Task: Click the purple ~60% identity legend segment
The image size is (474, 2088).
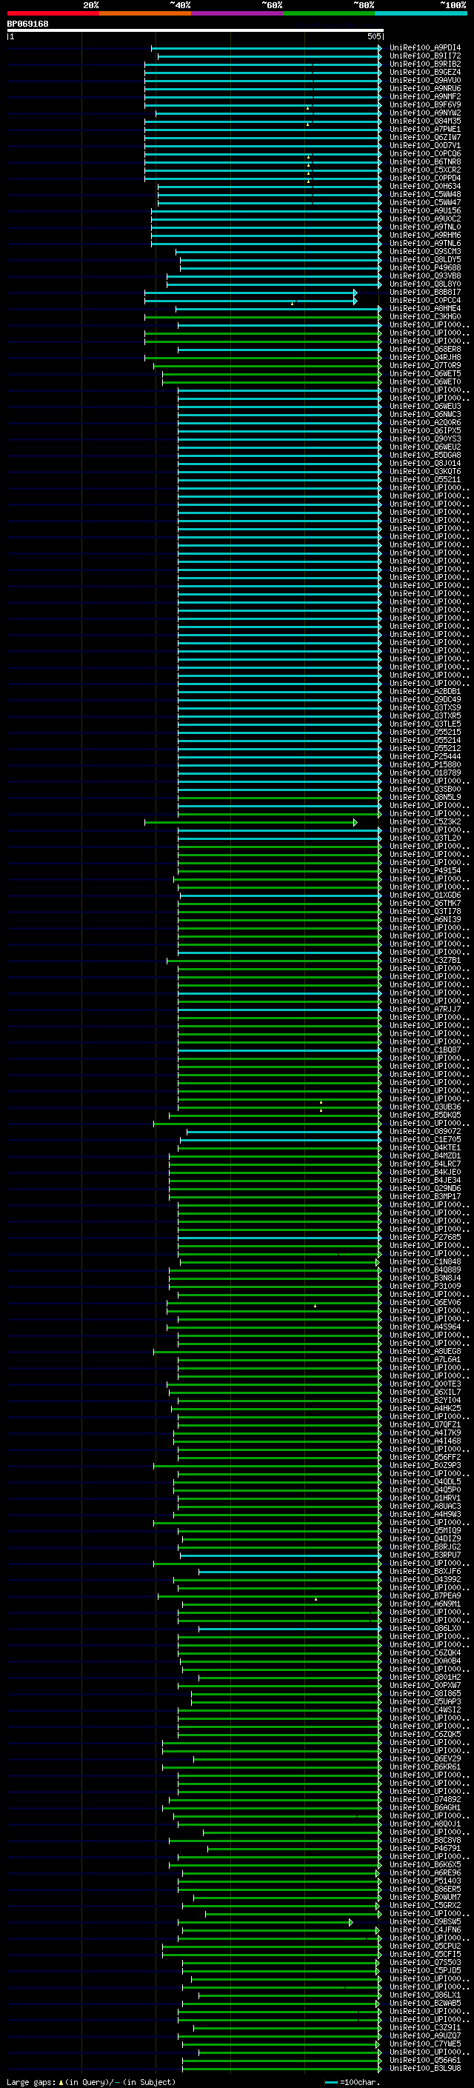Action: tap(236, 13)
